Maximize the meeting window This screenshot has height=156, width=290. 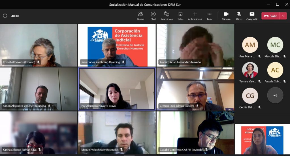(x=278, y=4)
